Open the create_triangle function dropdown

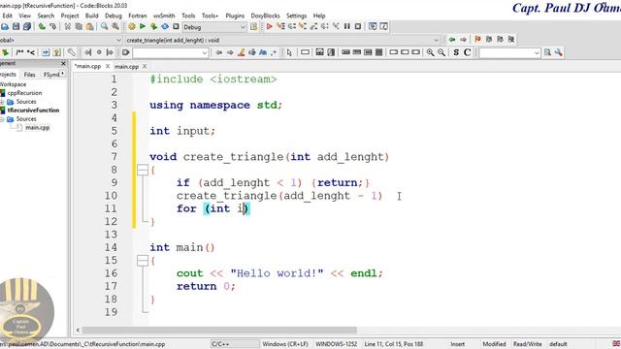tap(282, 40)
